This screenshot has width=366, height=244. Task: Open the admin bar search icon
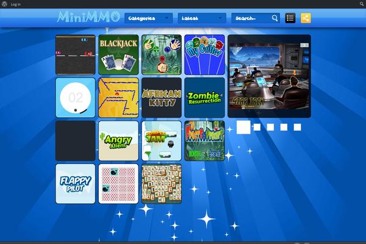(x=362, y=4)
